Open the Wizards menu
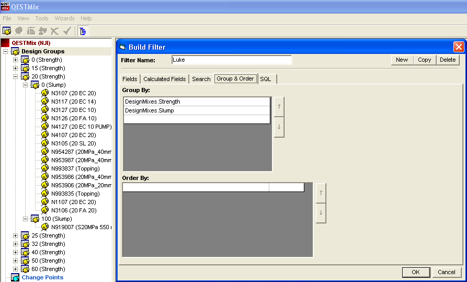The width and height of the screenshot is (467, 282). point(64,18)
